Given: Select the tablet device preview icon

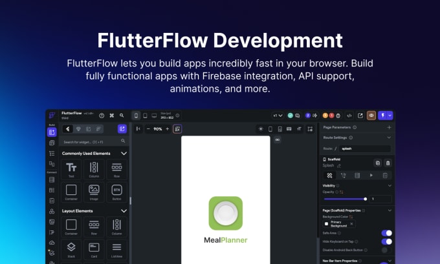Looking at the screenshot, I should pyautogui.click(x=145, y=116).
